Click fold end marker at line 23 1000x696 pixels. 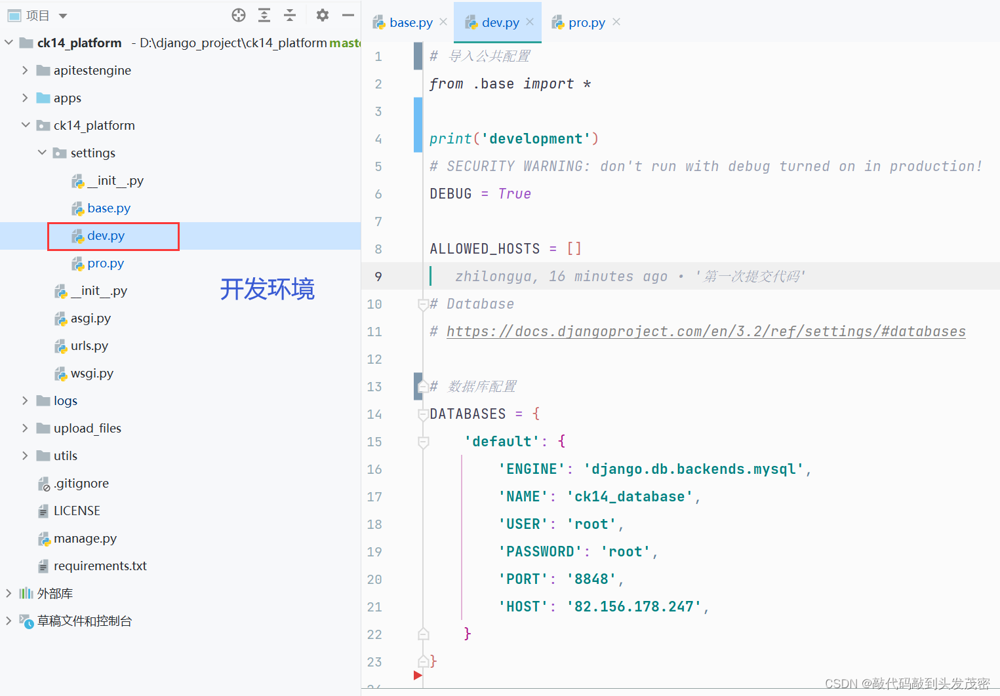(423, 662)
